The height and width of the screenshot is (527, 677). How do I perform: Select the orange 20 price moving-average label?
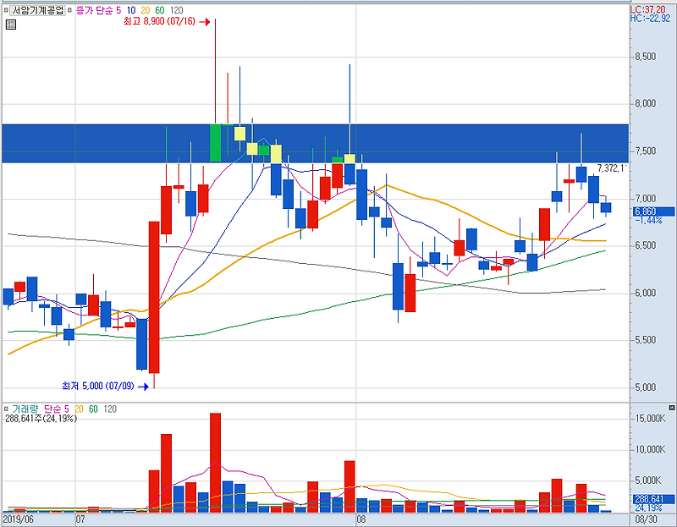pyautogui.click(x=145, y=10)
